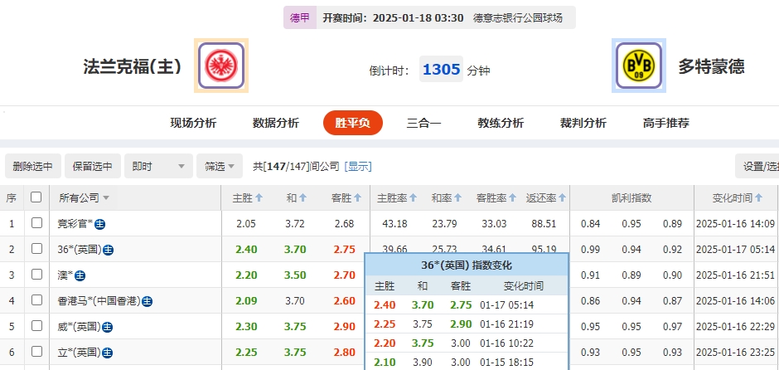Click the [显示] link
The height and width of the screenshot is (370, 779).
click(358, 166)
